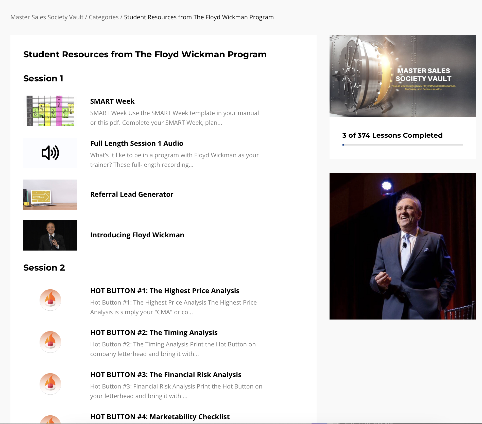This screenshot has height=424, width=482.
Task: Click the Hot Button #3 description excerpt
Action: click(176, 391)
